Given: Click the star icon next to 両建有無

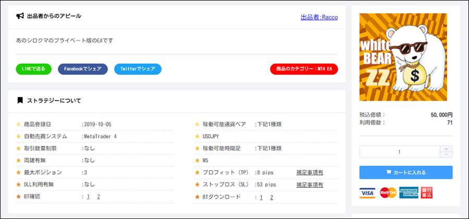Looking at the screenshot, I should click(x=18, y=161).
